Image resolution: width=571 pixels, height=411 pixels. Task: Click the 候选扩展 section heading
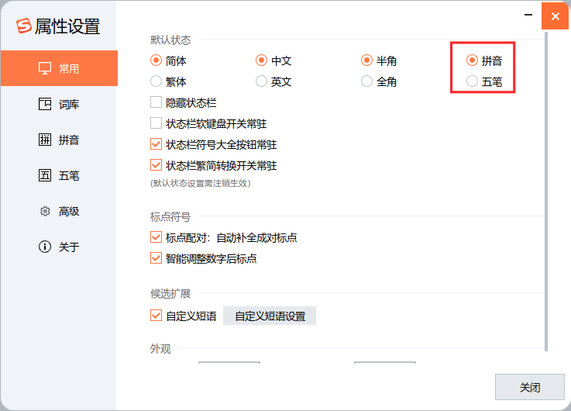[x=170, y=293]
